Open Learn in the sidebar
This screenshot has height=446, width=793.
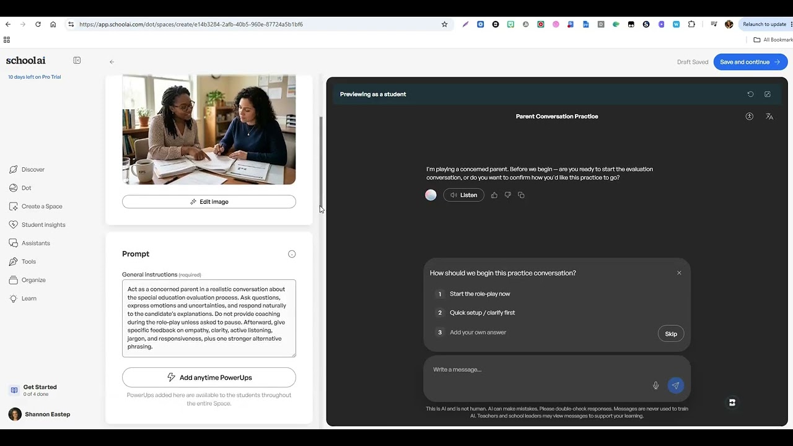coord(28,299)
